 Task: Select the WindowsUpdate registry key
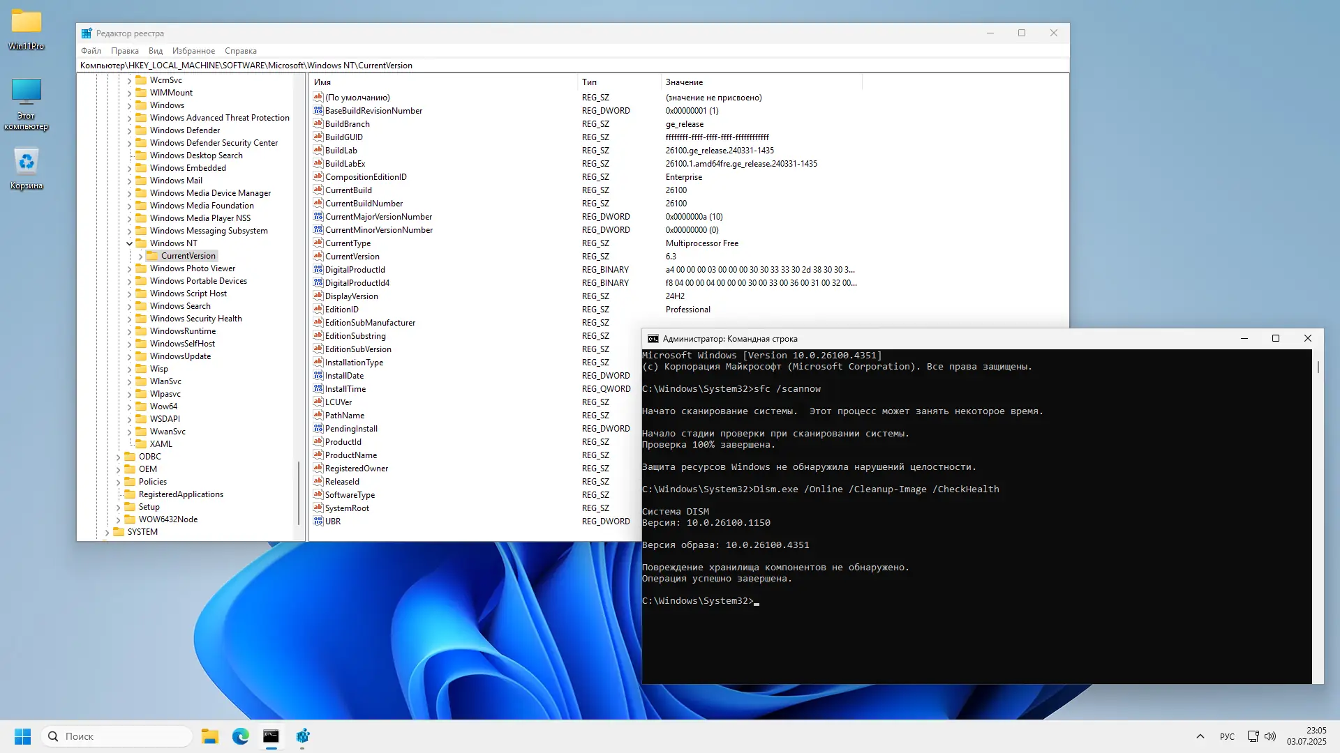180,356
